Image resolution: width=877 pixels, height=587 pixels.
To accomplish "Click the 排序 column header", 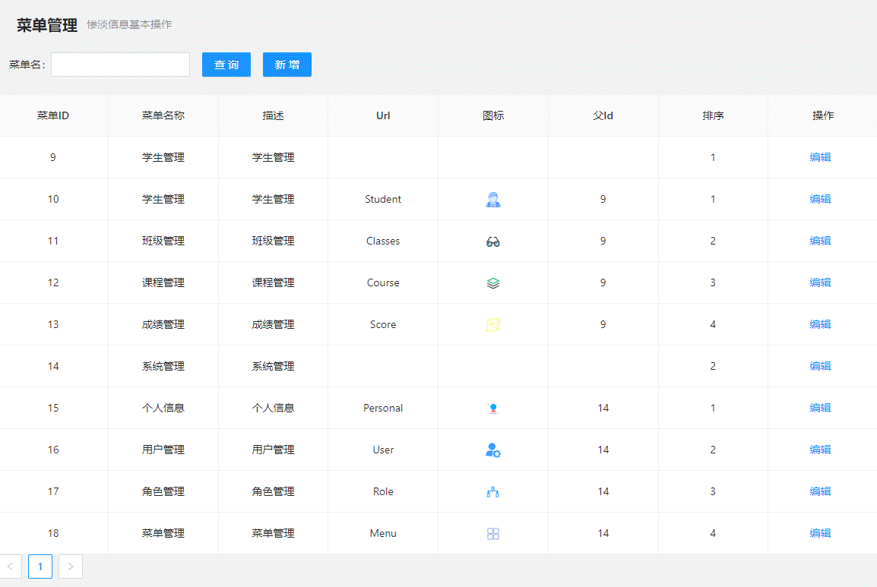I will [713, 115].
